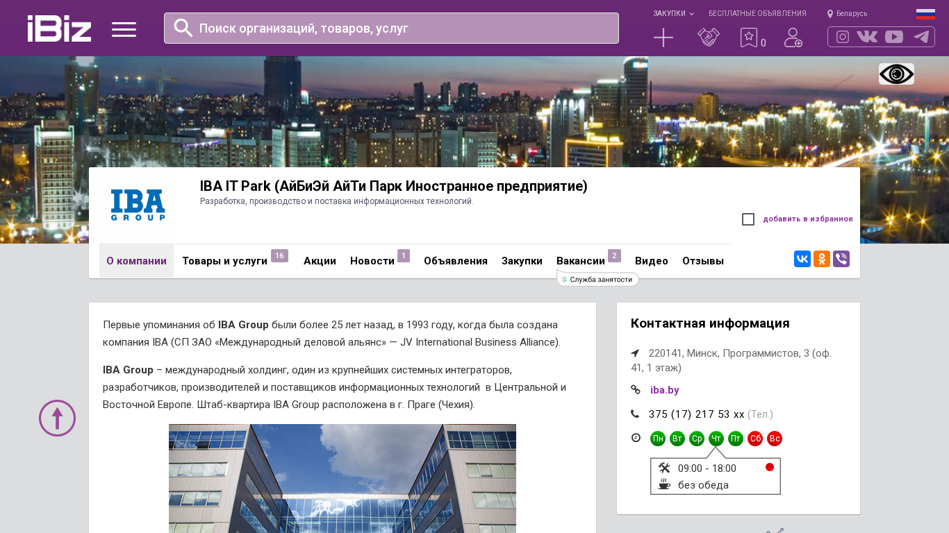Screen dimensions: 949x533
Task: Open the 'Беларусь' region selector
Action: pyautogui.click(x=852, y=13)
